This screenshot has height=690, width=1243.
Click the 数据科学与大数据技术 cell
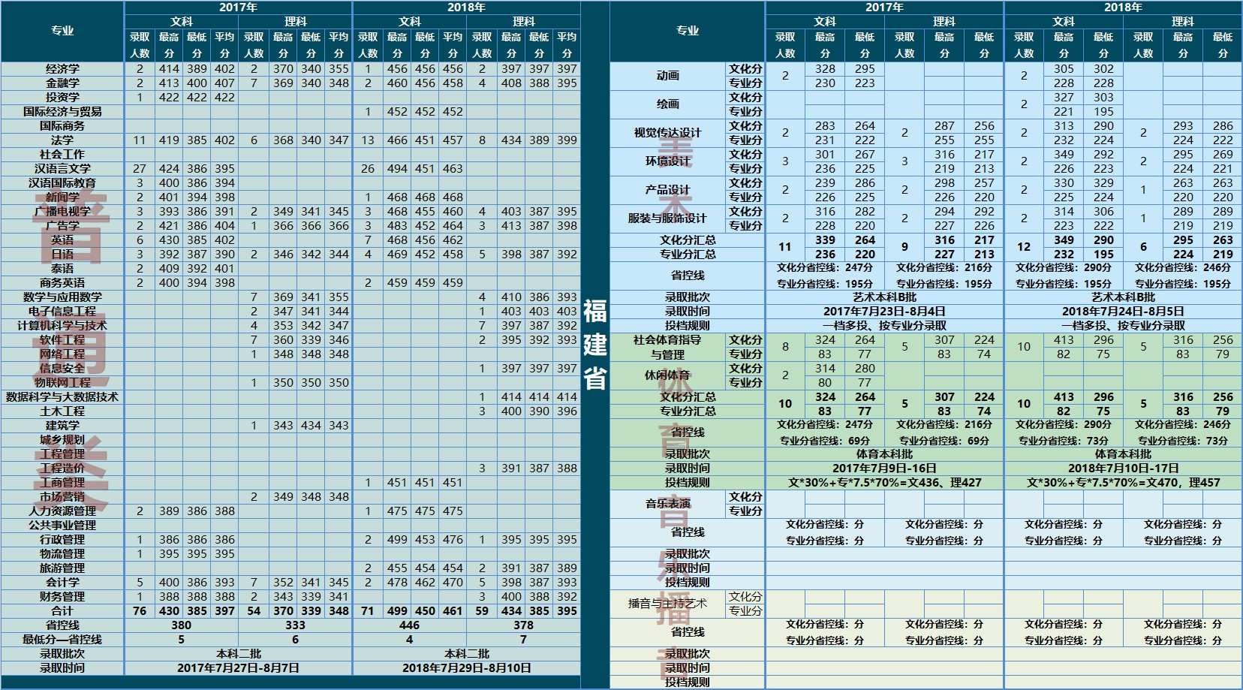62,397
